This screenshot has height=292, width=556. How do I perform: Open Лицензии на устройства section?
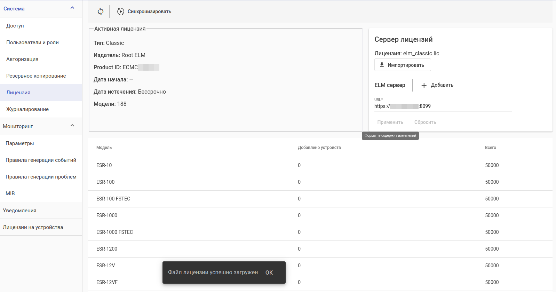tap(33, 227)
